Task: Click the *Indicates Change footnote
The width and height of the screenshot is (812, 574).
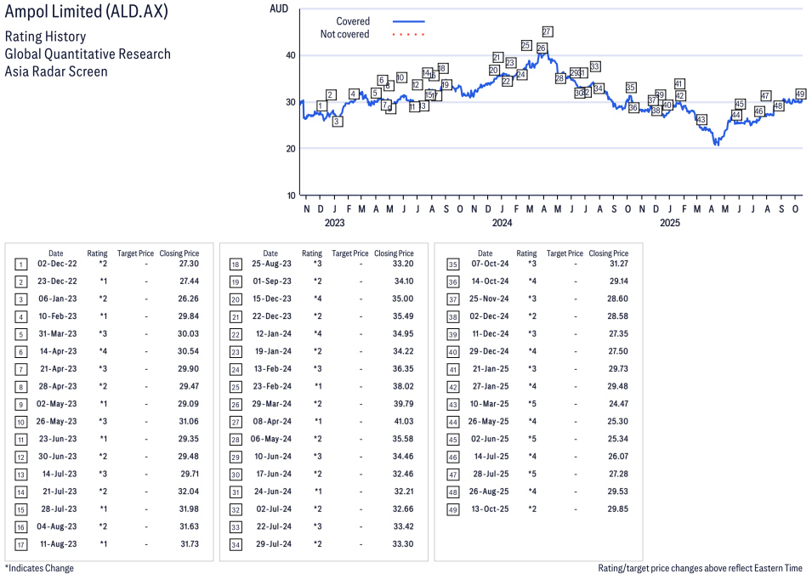Action: click(x=39, y=568)
